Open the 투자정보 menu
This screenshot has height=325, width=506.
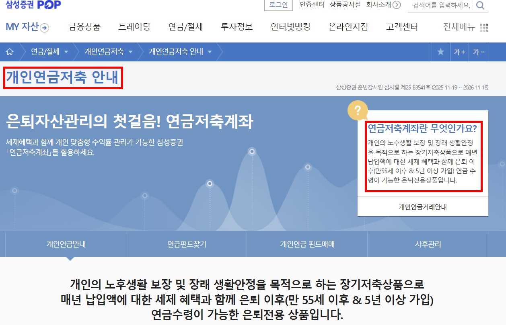click(x=237, y=27)
